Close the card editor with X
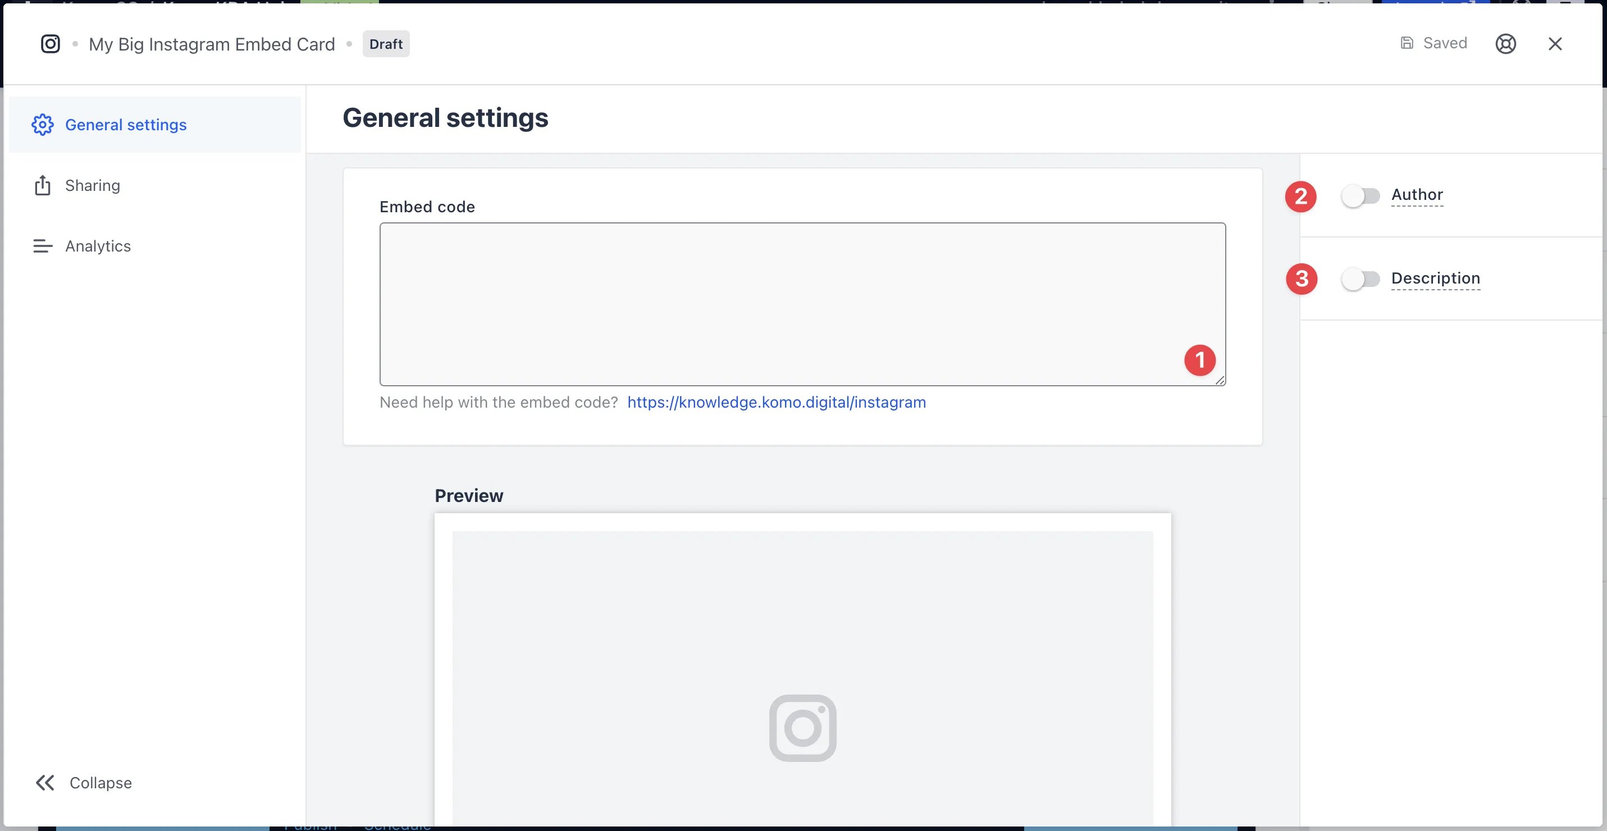Screen dimensions: 1607x831 (x=1555, y=44)
